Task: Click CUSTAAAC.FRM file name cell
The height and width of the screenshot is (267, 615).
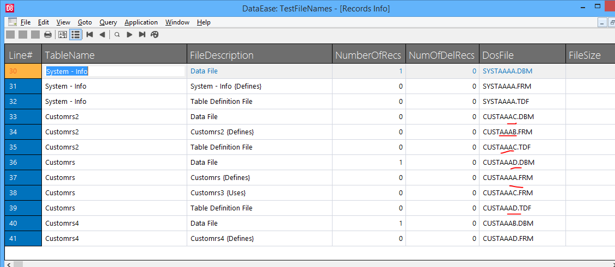Action: pos(508,193)
